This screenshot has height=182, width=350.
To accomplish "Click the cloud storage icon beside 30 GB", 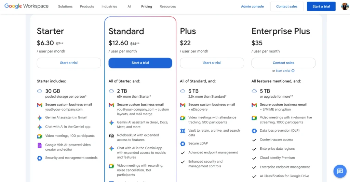I will pos(40,91).
